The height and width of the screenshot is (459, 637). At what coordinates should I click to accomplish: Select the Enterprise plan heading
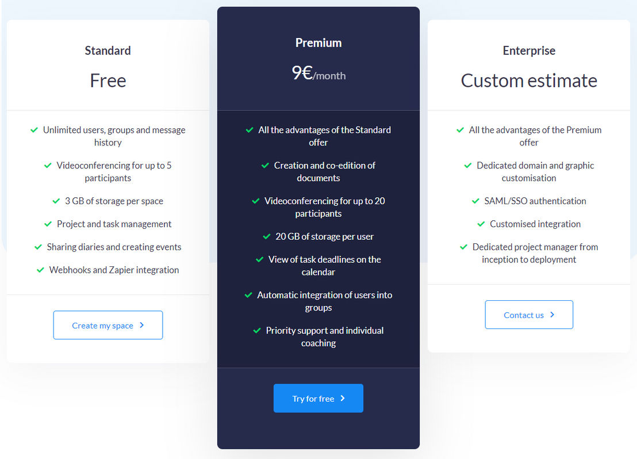click(x=529, y=51)
